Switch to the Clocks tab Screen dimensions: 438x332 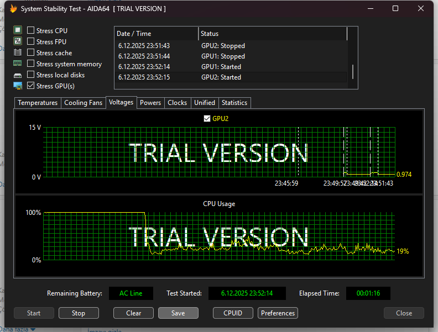tap(177, 103)
